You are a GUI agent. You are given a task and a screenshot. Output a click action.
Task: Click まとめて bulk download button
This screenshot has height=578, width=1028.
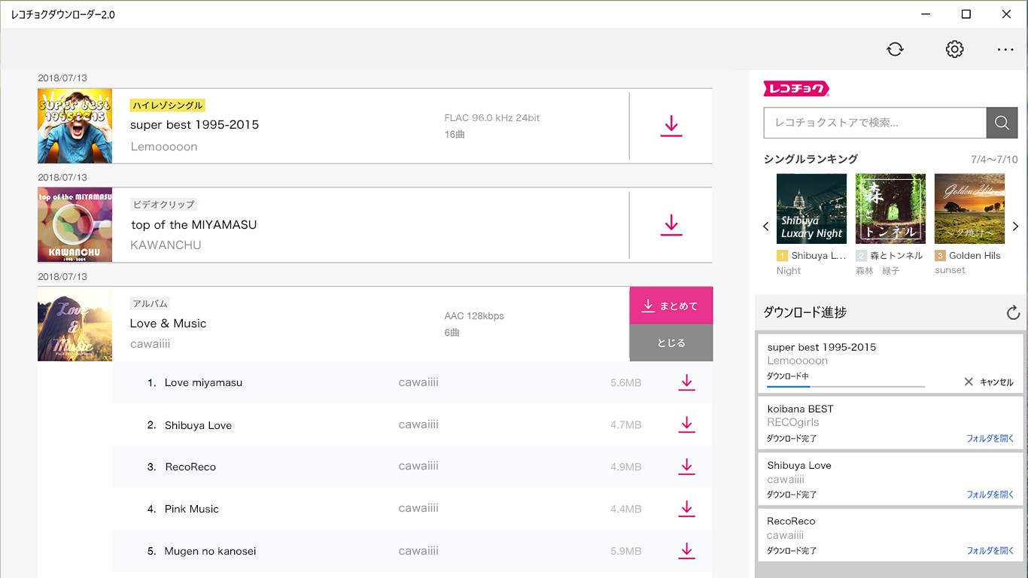(x=671, y=306)
